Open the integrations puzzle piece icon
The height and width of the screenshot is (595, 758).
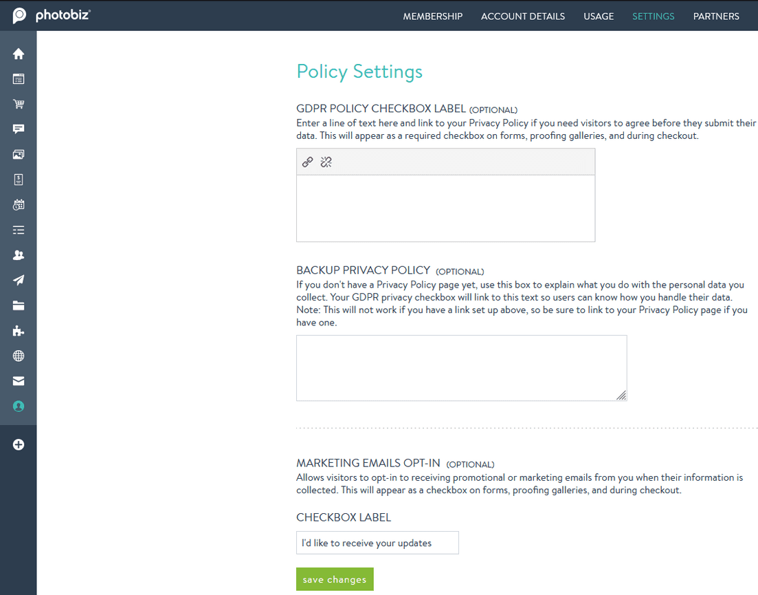(x=18, y=330)
